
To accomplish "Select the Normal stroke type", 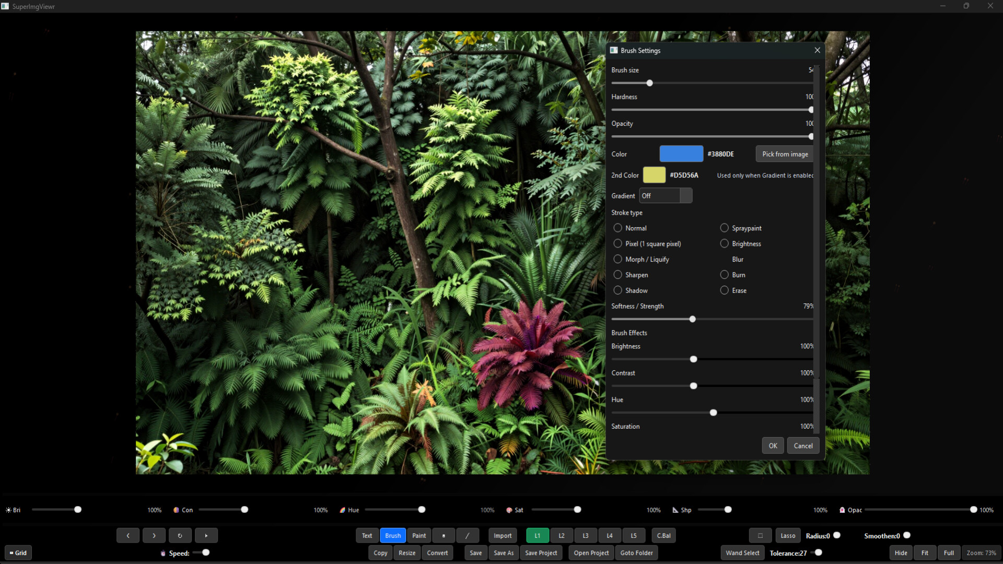I will [x=618, y=228].
